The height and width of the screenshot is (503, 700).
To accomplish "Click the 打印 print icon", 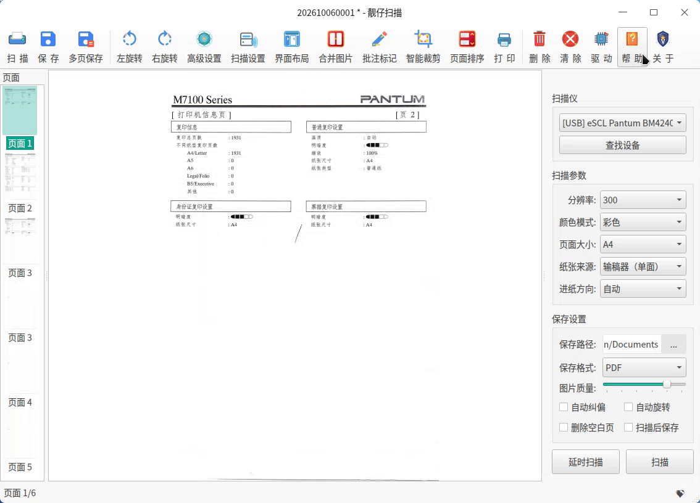I will pos(504,47).
